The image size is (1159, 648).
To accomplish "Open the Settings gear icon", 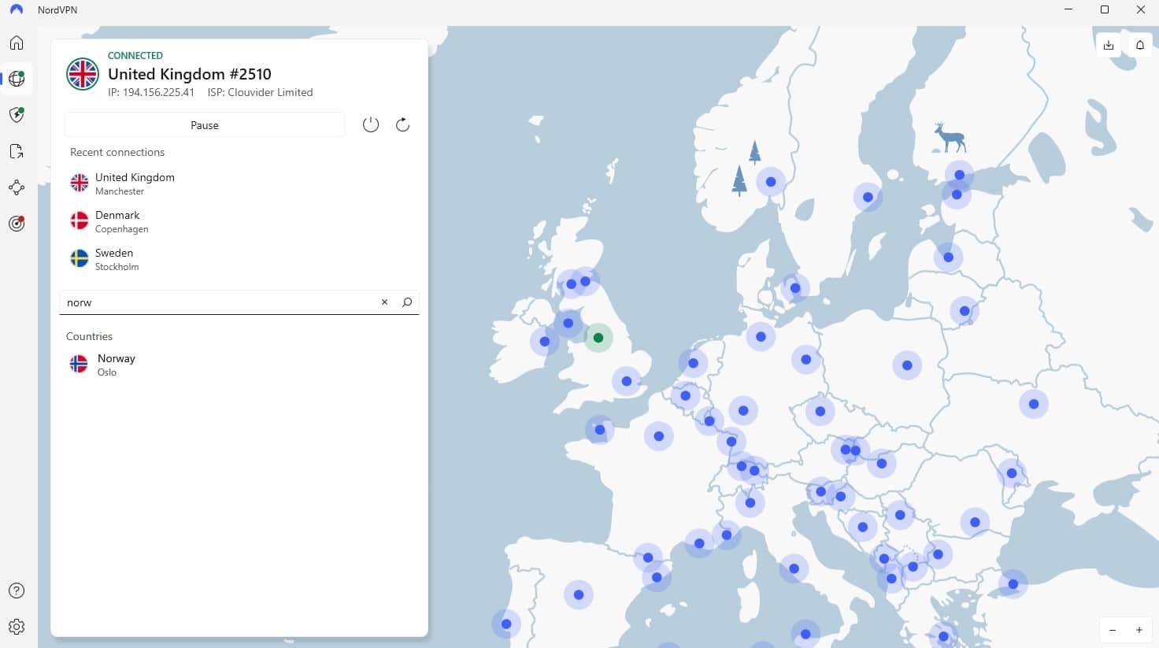I will 17,627.
